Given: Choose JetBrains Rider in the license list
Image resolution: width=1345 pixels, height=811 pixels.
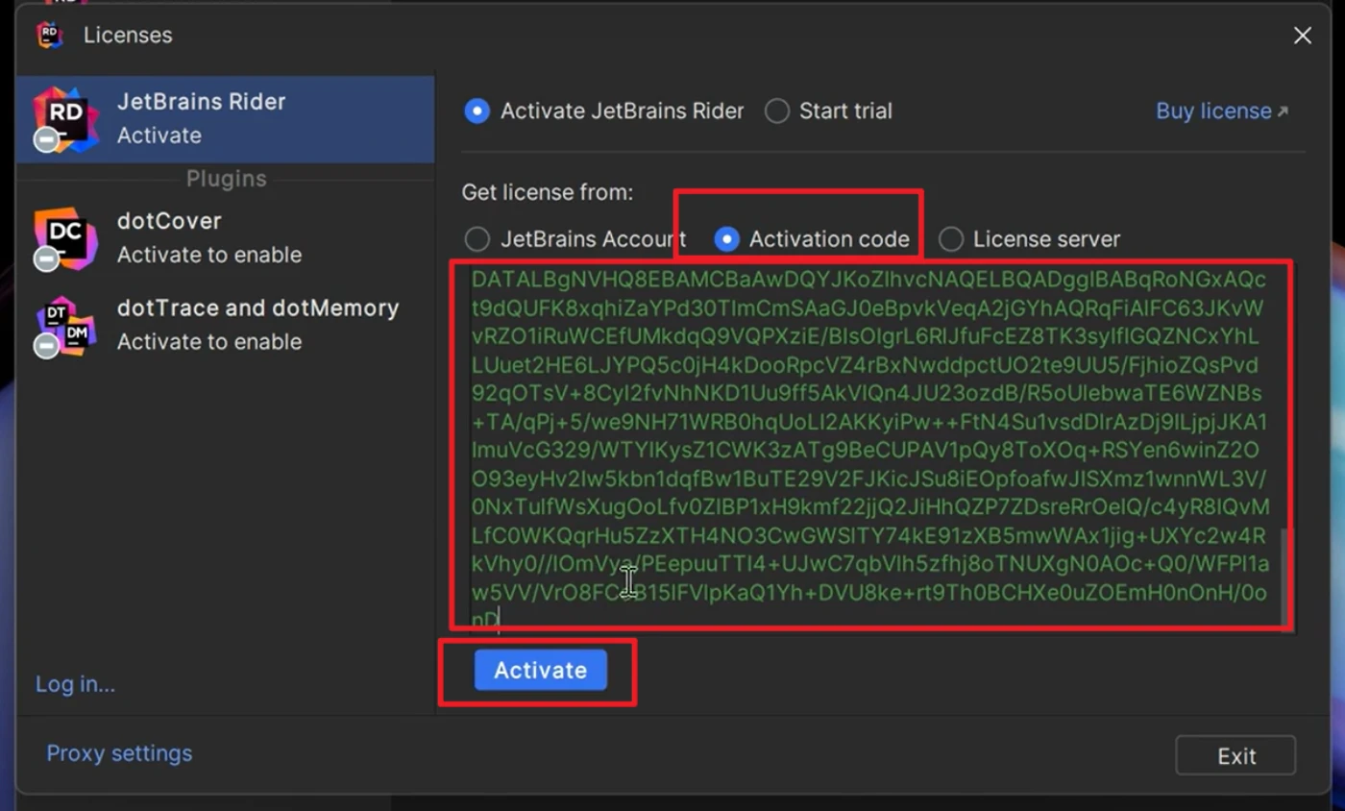Looking at the screenshot, I should click(226, 119).
